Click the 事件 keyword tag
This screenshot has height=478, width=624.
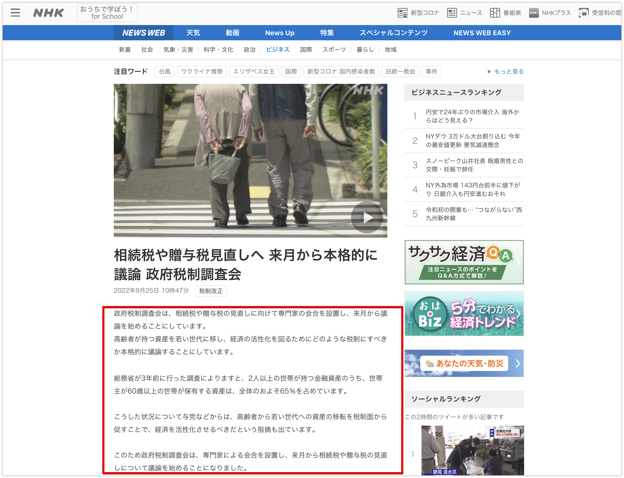pos(431,71)
